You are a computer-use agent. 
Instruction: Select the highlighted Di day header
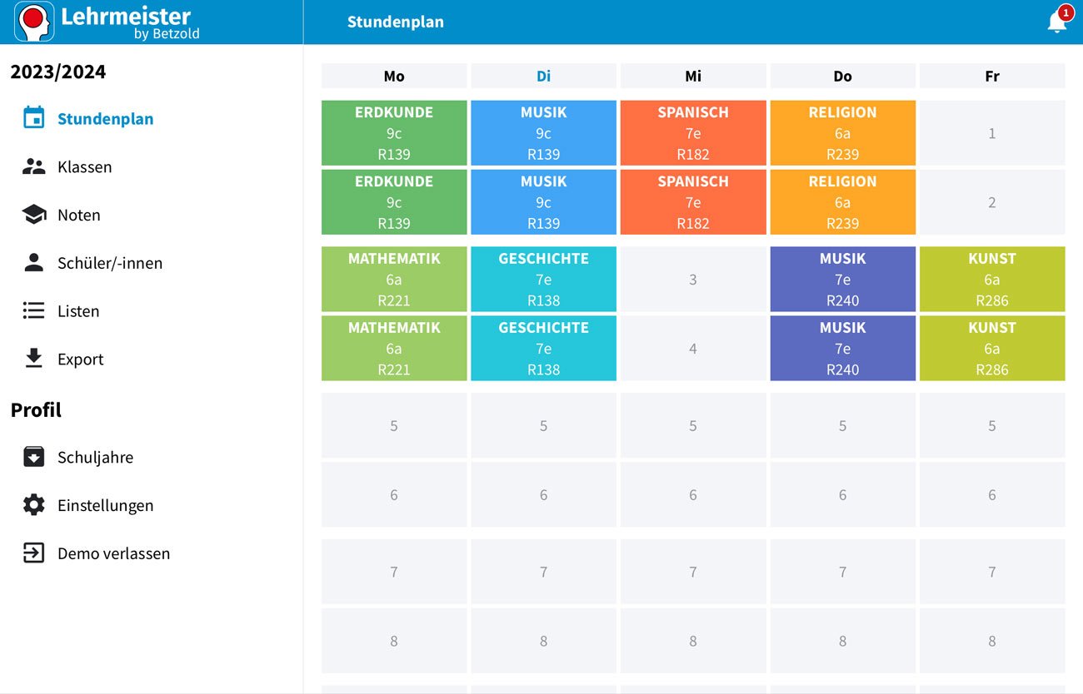(x=543, y=76)
